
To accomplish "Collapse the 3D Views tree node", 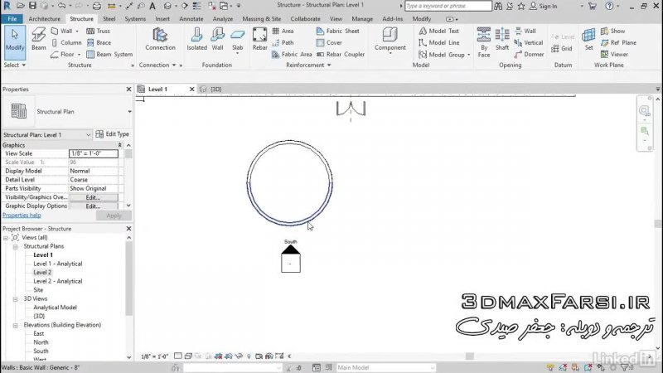I will coord(17,298).
